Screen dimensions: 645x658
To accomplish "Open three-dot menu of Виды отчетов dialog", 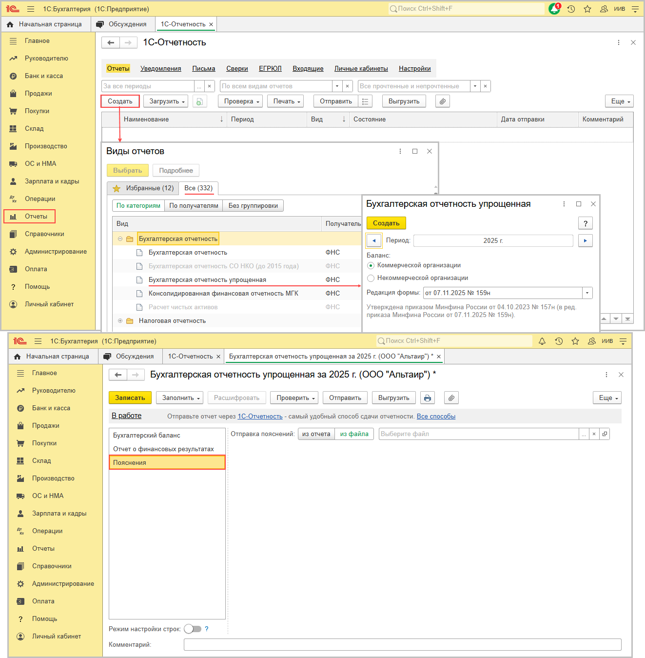I will [400, 151].
